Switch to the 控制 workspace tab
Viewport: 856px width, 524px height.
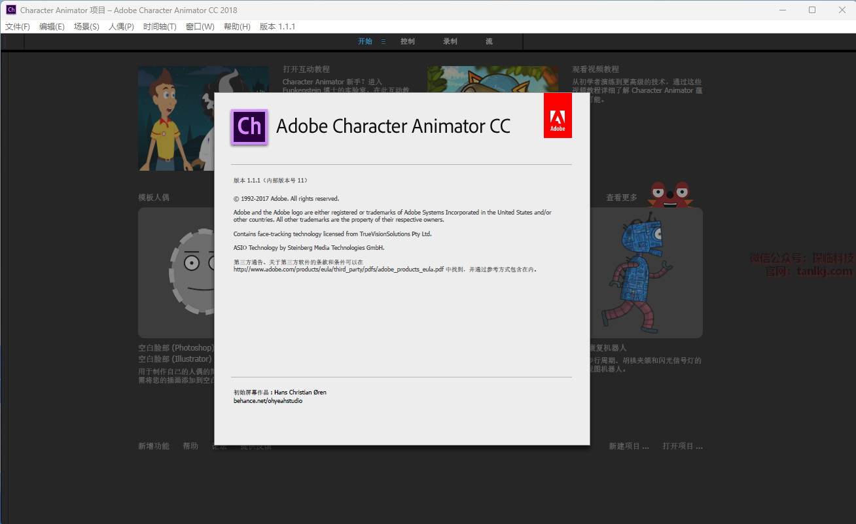coord(407,41)
